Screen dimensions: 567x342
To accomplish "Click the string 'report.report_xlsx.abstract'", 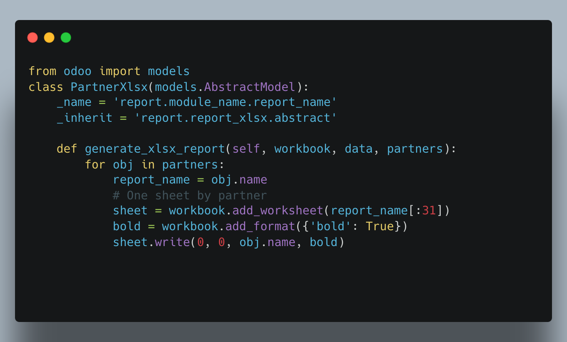I will tap(236, 118).
